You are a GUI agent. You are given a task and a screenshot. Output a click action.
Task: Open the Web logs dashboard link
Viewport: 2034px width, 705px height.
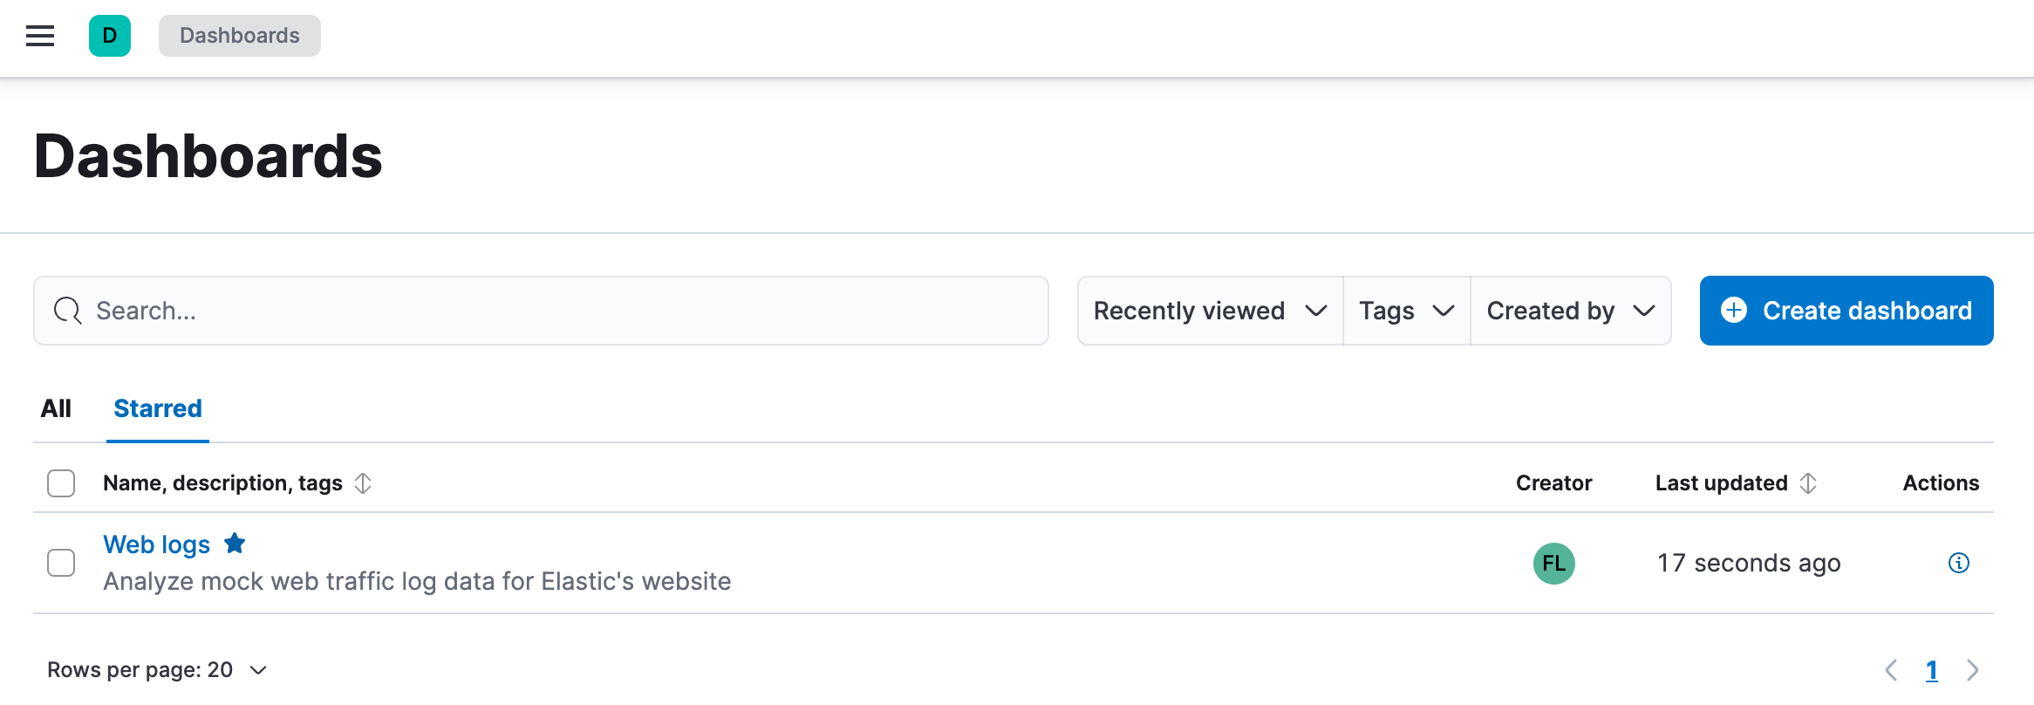[156, 543]
